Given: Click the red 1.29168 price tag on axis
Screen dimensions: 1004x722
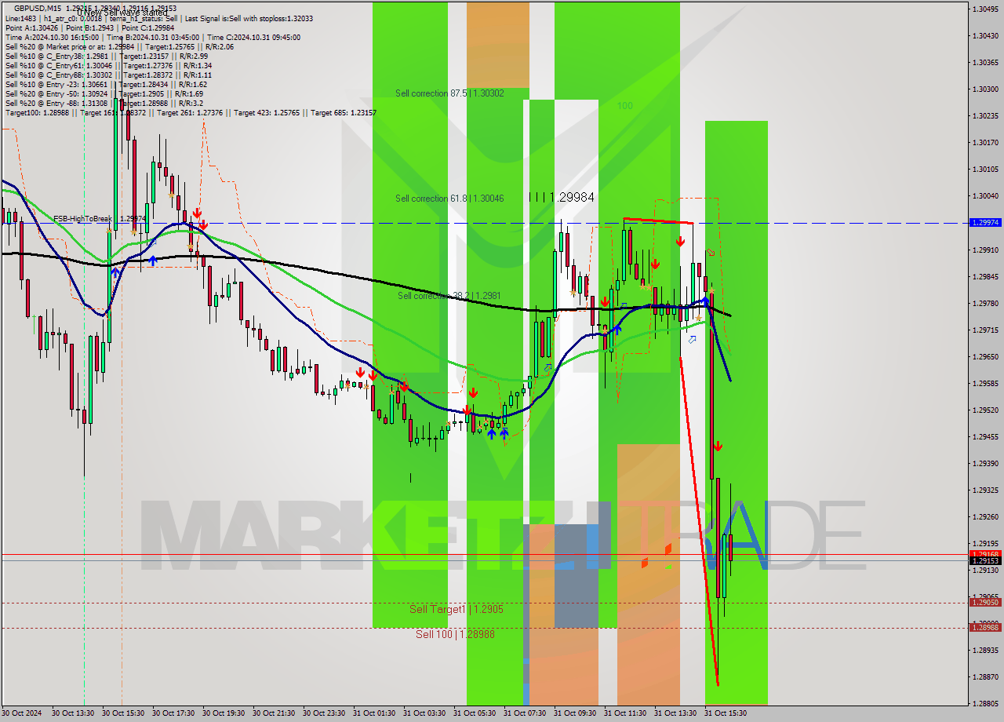Looking at the screenshot, I should click(985, 554).
